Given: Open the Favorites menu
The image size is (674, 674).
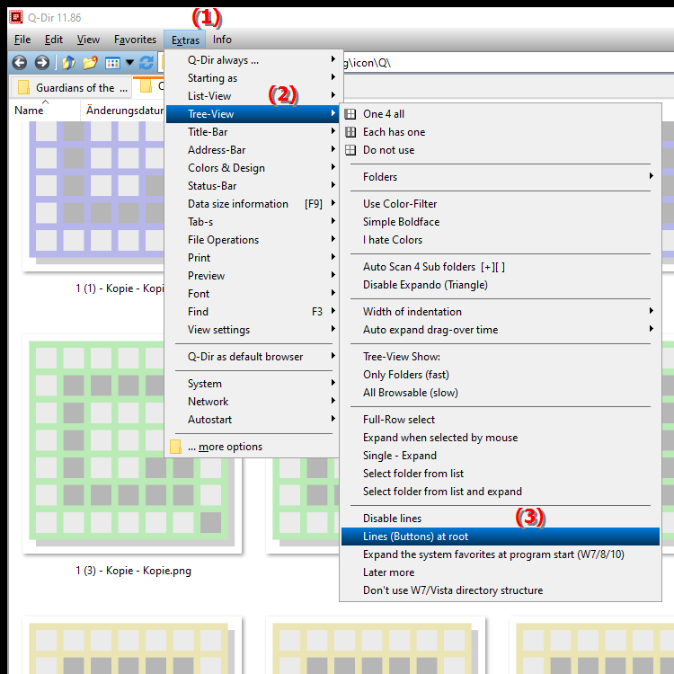Looking at the screenshot, I should click(x=135, y=40).
